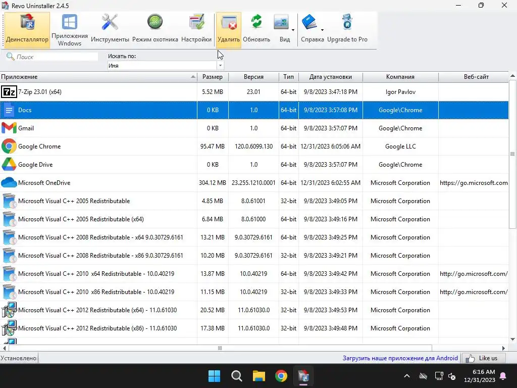
Task: Select the Gmail row name
Action: 26,128
